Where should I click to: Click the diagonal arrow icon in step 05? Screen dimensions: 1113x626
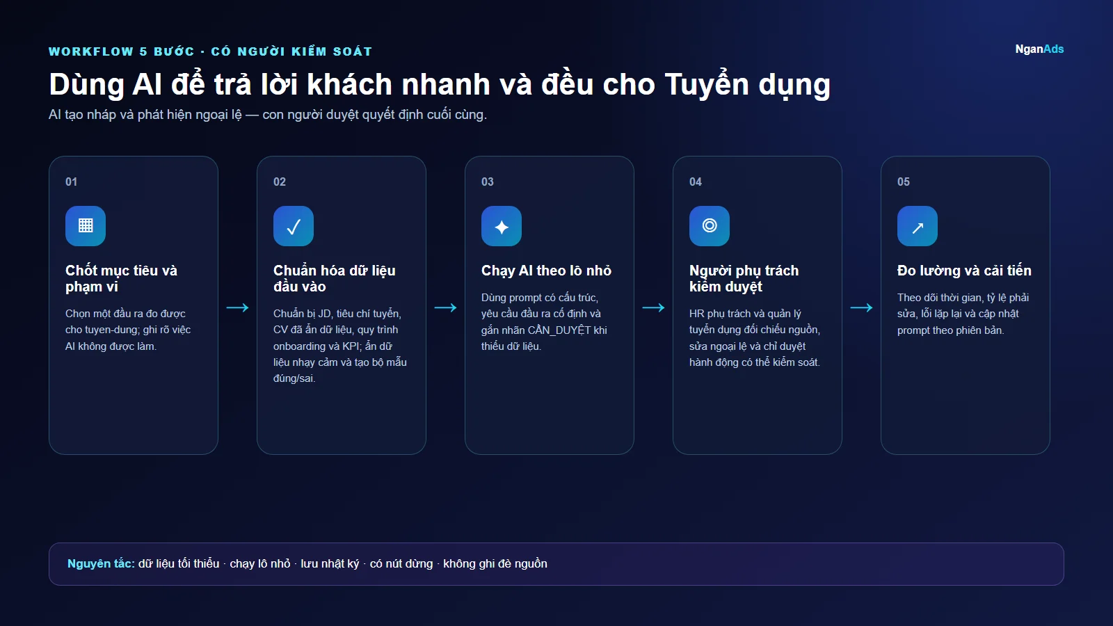pos(918,226)
